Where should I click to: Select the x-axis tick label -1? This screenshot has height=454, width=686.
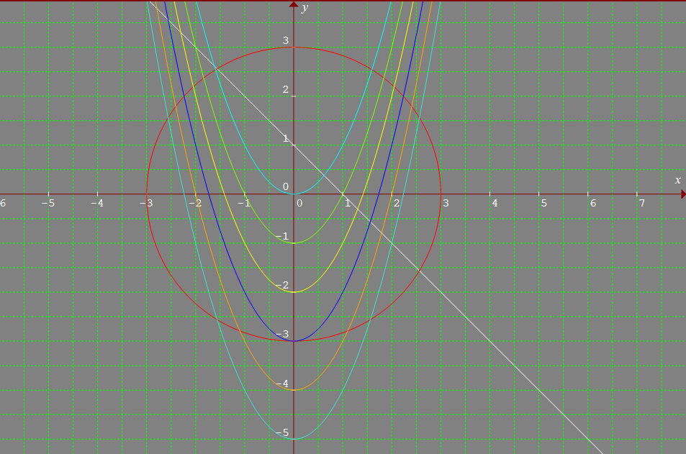point(244,204)
